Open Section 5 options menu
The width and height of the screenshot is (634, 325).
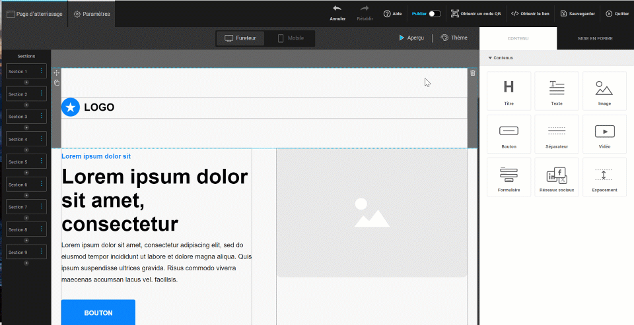pos(41,162)
